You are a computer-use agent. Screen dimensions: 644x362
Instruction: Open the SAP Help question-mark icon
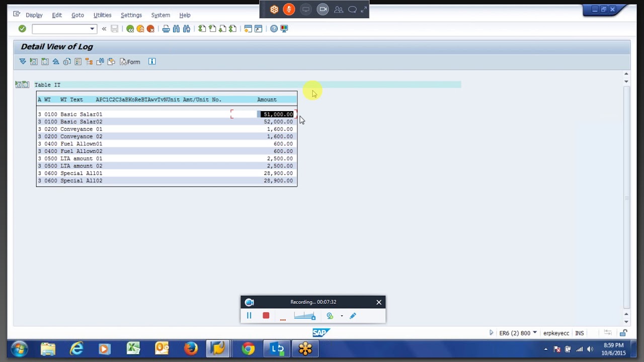(274, 29)
